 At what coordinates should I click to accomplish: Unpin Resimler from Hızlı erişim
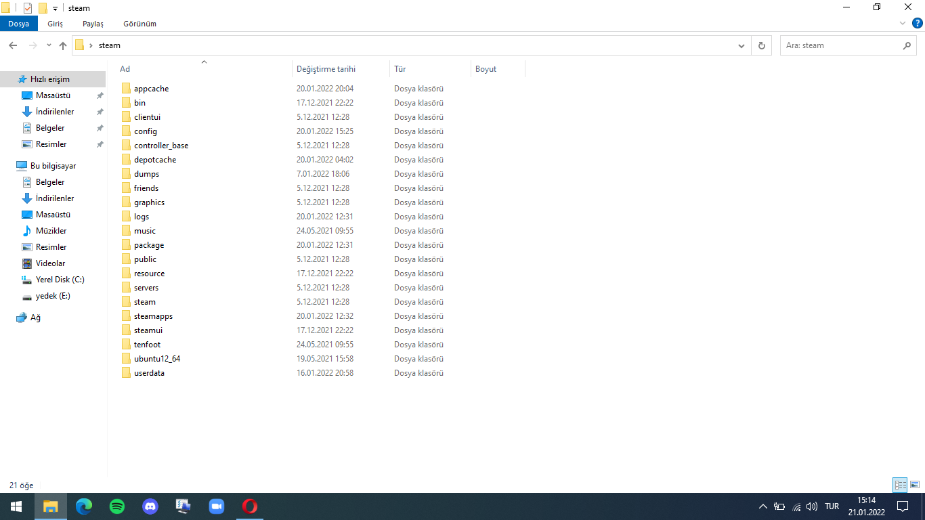click(100, 144)
